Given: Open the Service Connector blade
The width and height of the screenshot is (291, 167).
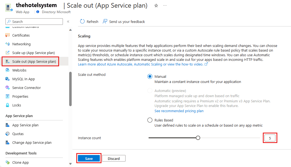Looking at the screenshot, I should pyautogui.click(x=26, y=88).
